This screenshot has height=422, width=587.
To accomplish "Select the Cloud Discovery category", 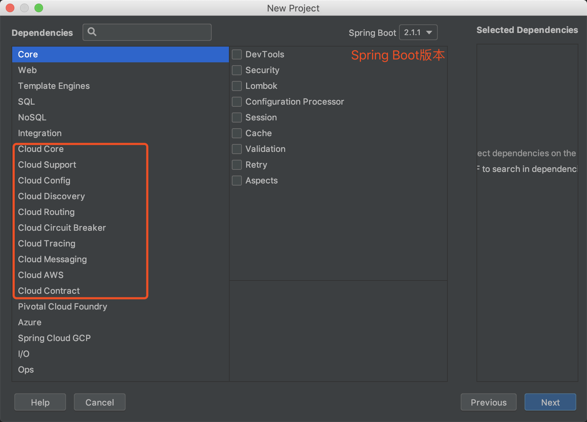I will pos(121,196).
